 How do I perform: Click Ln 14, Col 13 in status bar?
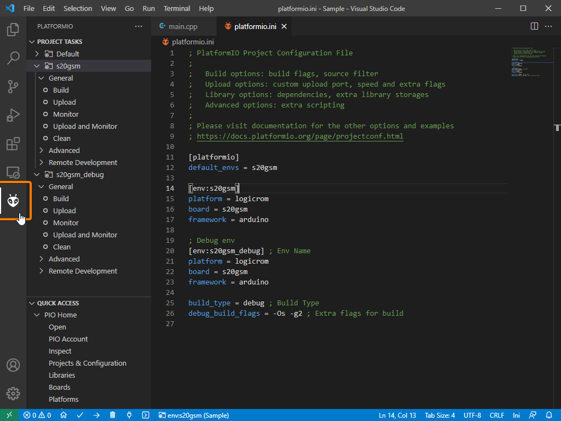(397, 415)
